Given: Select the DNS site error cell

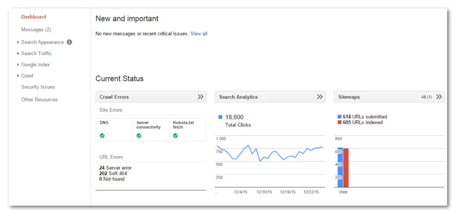Looking at the screenshot, I should 114,130.
